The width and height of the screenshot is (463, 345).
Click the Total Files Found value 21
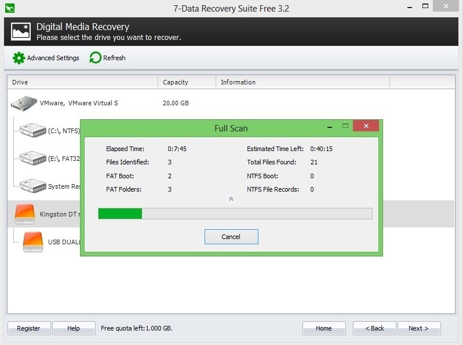pos(314,162)
